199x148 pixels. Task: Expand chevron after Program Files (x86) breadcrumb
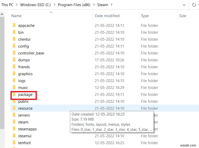[94, 5]
